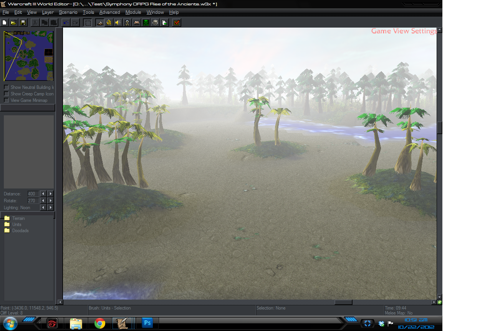Open the Trigger Editor letter 'a' icon
This screenshot has height=331, width=490.
pos(109,23)
